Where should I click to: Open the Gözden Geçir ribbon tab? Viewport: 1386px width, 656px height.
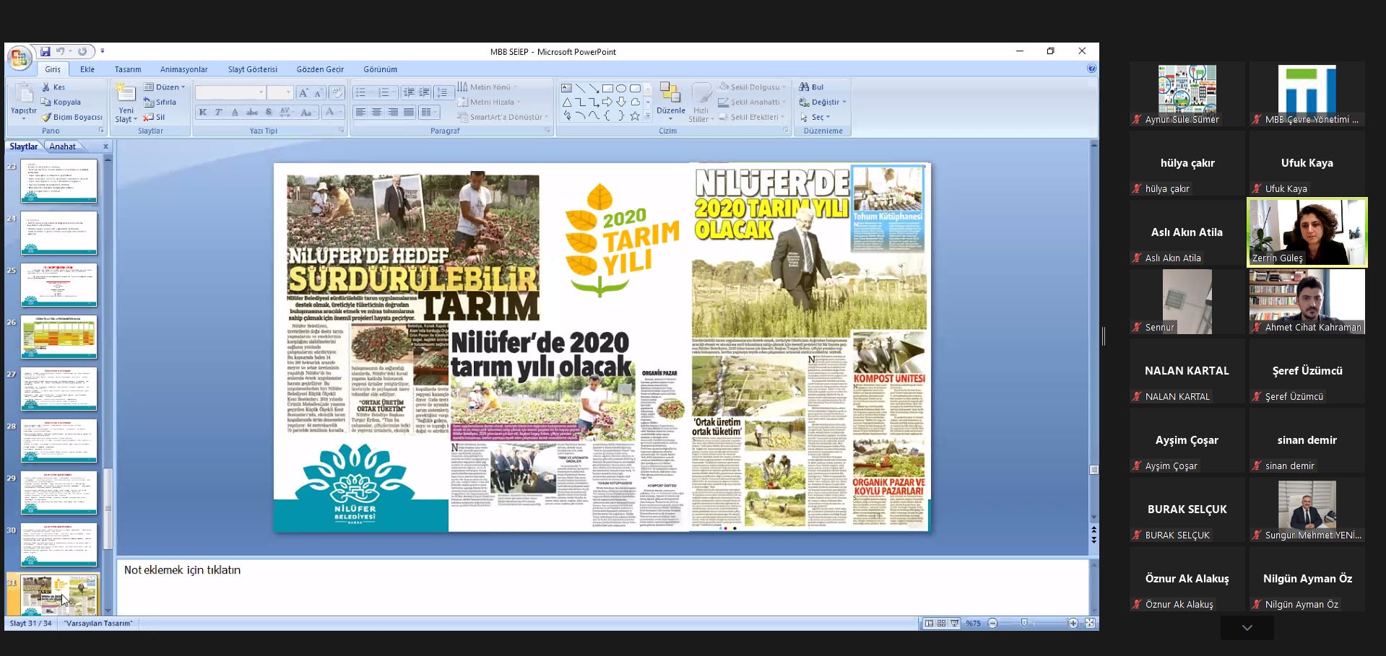click(320, 69)
